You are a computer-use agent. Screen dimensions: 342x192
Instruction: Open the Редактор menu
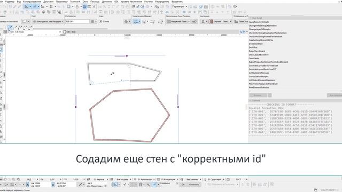pos(10,2)
